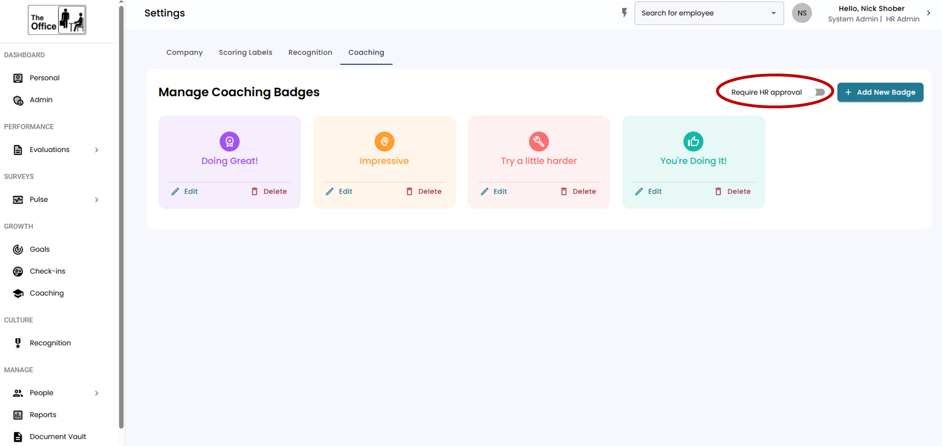
Task: Click the System Admin | HR Admin role text
Action: (873, 19)
